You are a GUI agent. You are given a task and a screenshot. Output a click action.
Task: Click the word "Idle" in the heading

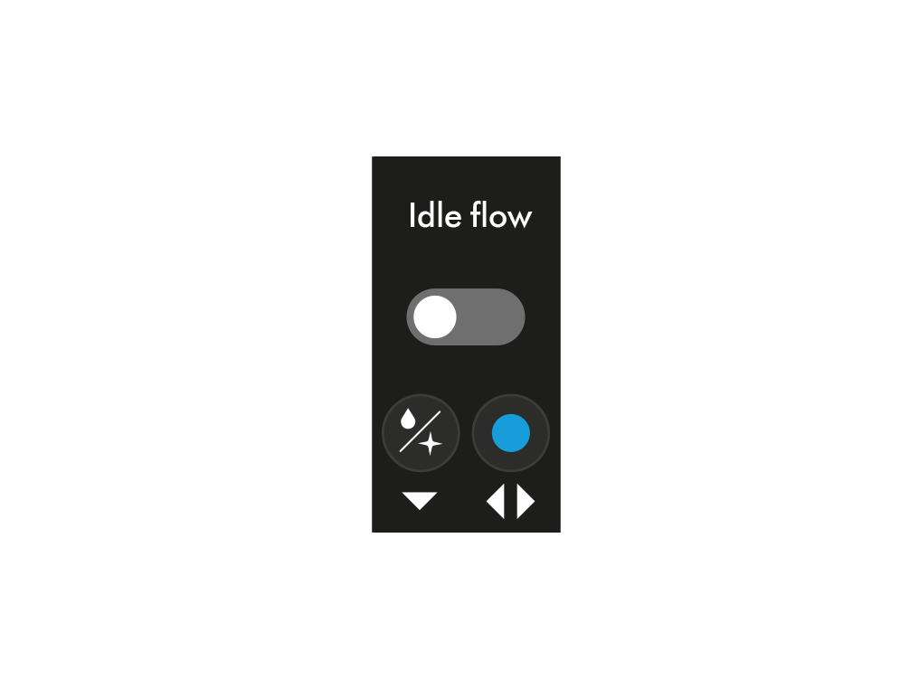tap(435, 215)
